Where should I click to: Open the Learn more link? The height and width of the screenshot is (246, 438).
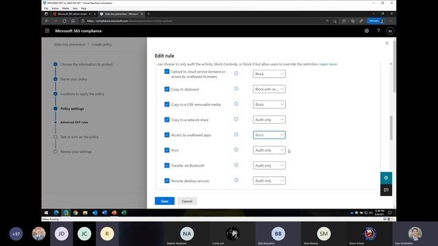point(328,64)
